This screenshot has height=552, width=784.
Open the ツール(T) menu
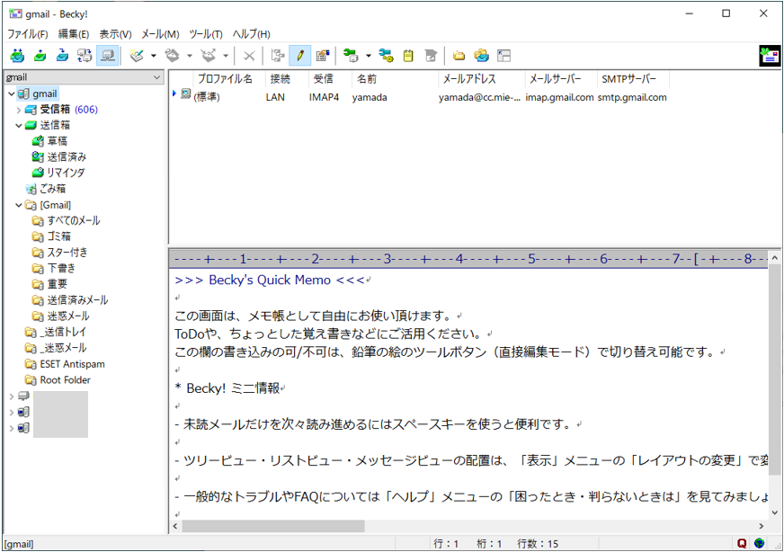(x=206, y=34)
